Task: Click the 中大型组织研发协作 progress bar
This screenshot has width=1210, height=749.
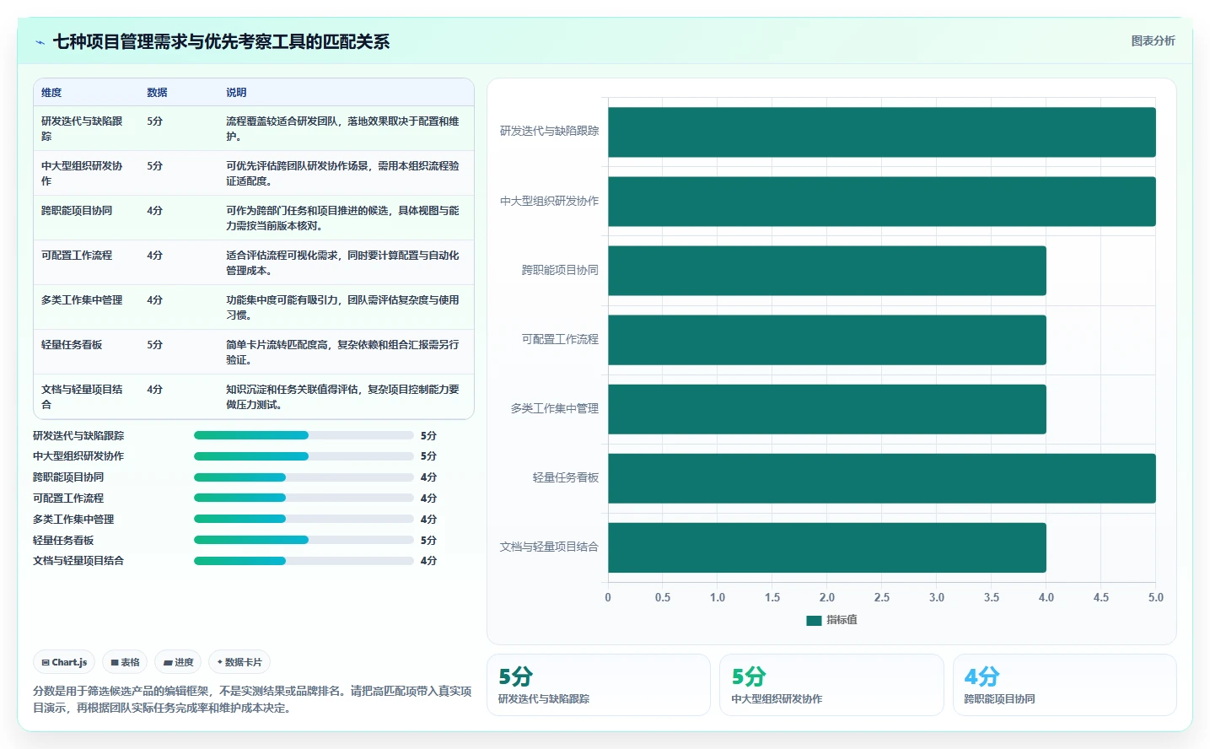Action: 304,456
